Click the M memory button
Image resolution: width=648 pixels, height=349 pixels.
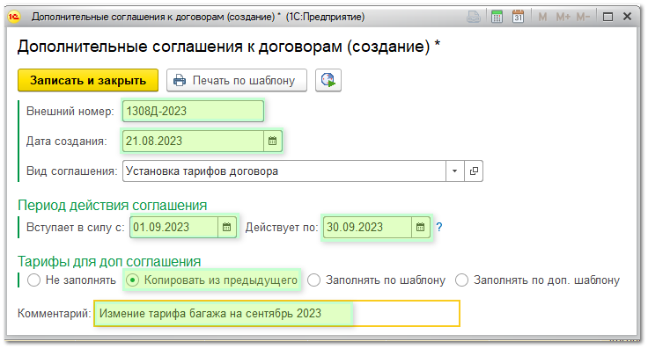click(x=542, y=17)
